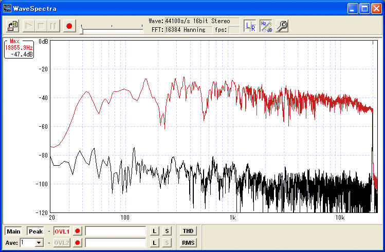Click the L load button for OVL2
The image size is (385, 252).
(x=154, y=243)
